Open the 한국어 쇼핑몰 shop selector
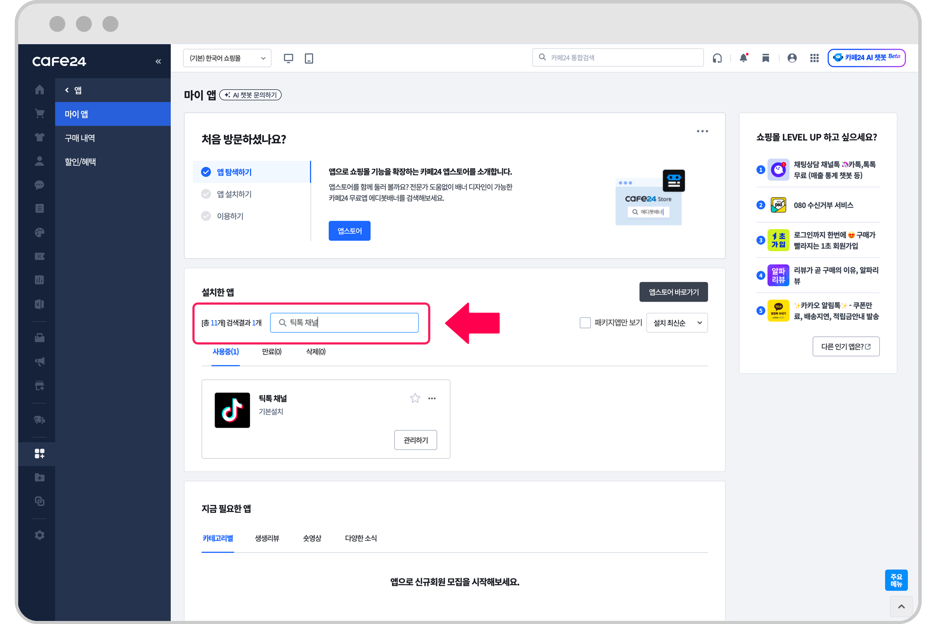The width and height of the screenshot is (936, 624). pos(227,58)
